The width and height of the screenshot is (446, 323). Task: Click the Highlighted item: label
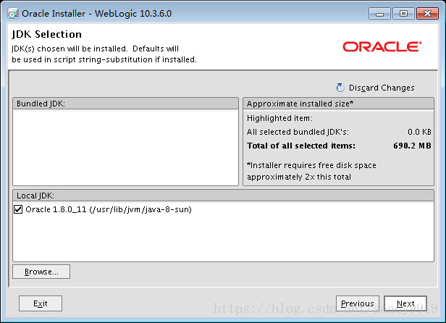pyautogui.click(x=279, y=118)
